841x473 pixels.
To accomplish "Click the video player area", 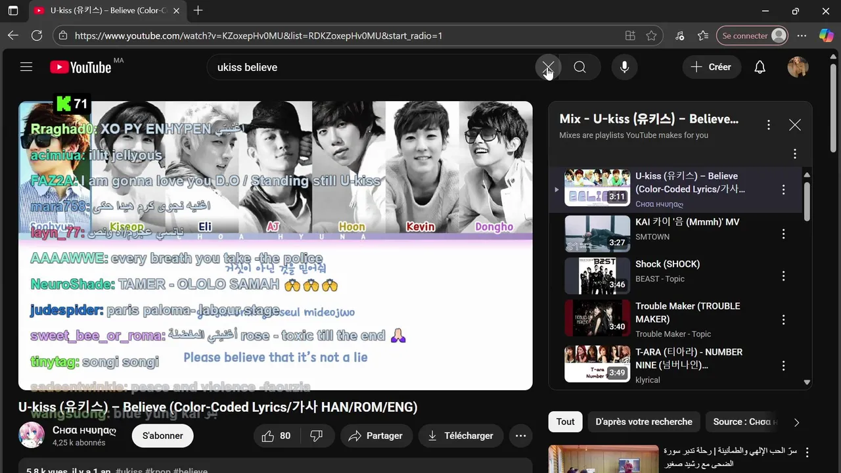I will point(275,246).
